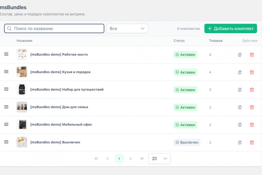
Task: Delete the Дом для семьи bundle
Action: pos(252,107)
